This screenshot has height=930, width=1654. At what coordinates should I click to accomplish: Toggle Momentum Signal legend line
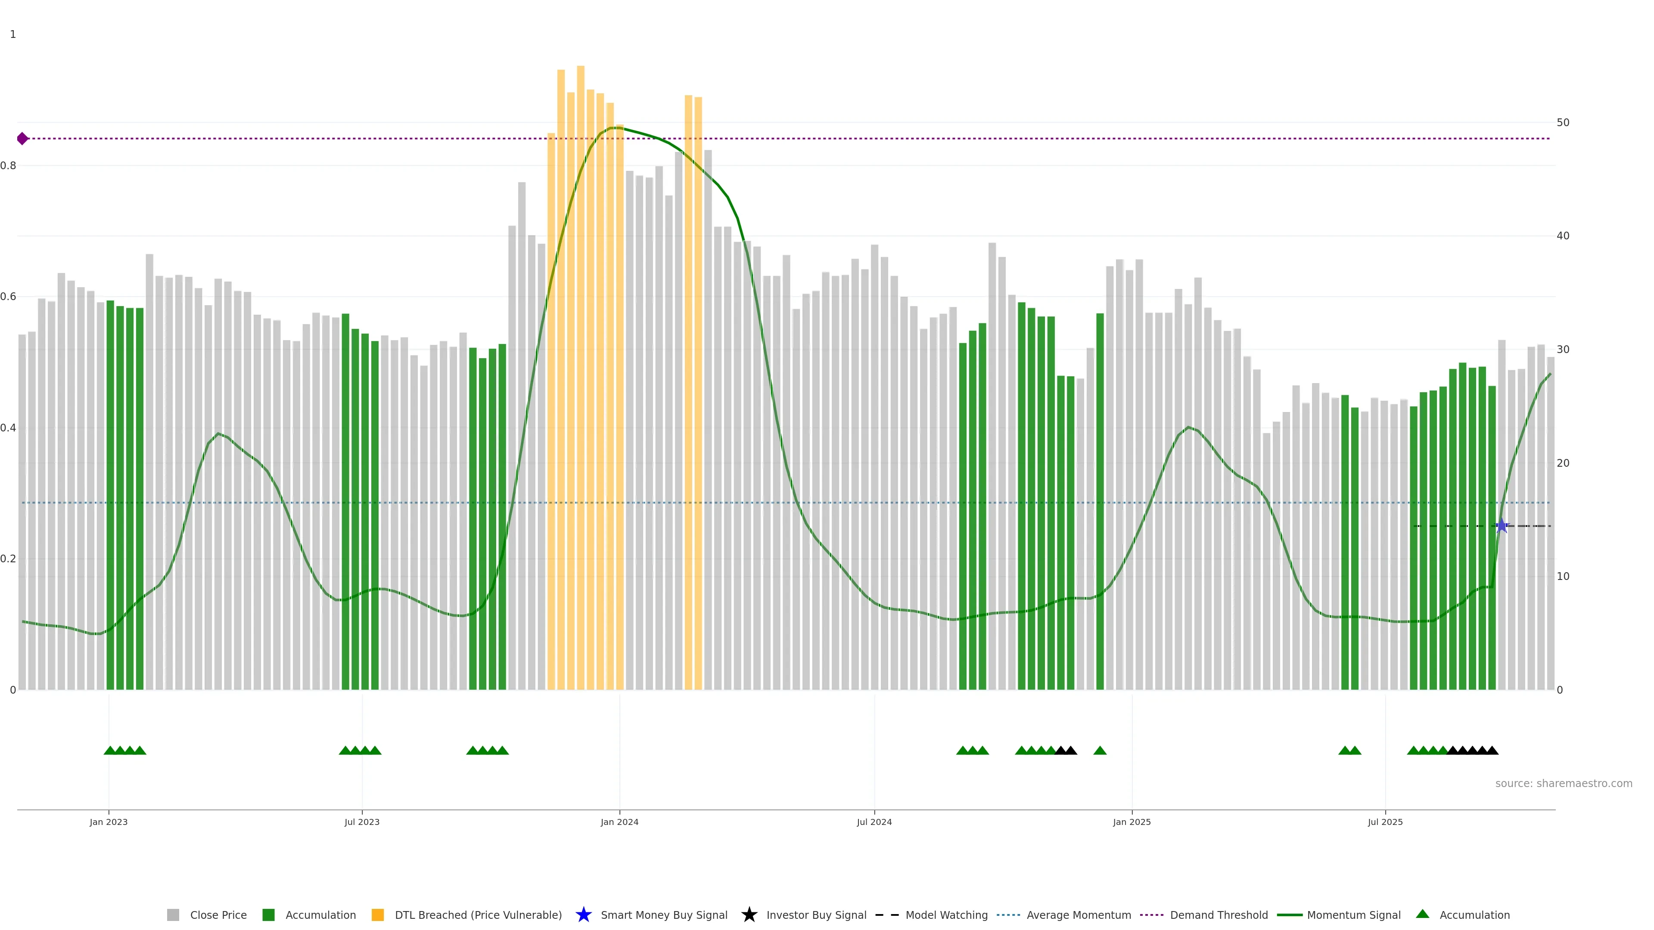[x=1353, y=914]
